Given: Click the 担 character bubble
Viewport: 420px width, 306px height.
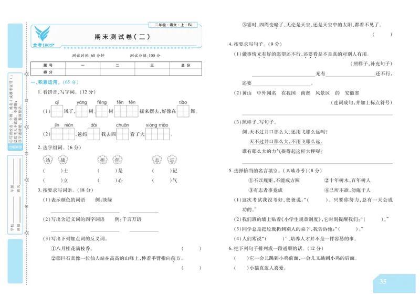Looking at the screenshot, I should [102, 159].
